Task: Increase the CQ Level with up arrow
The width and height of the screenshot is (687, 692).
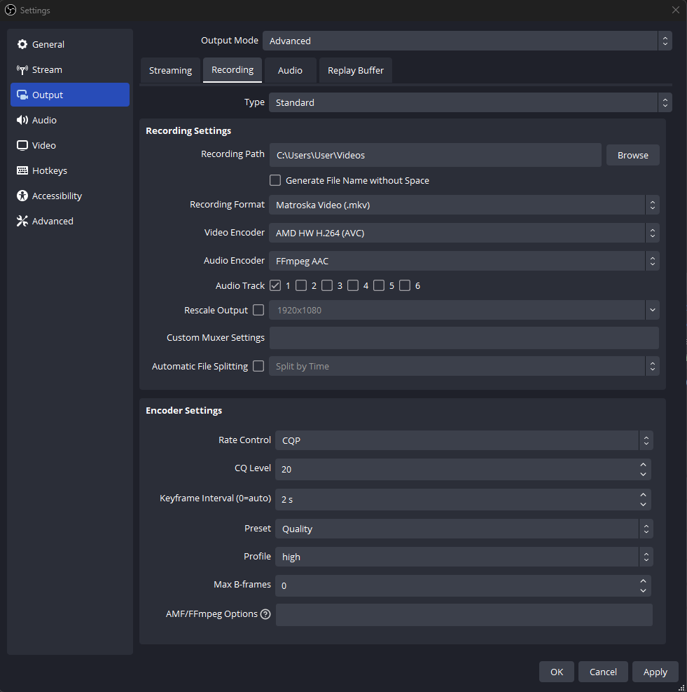Action: click(643, 464)
